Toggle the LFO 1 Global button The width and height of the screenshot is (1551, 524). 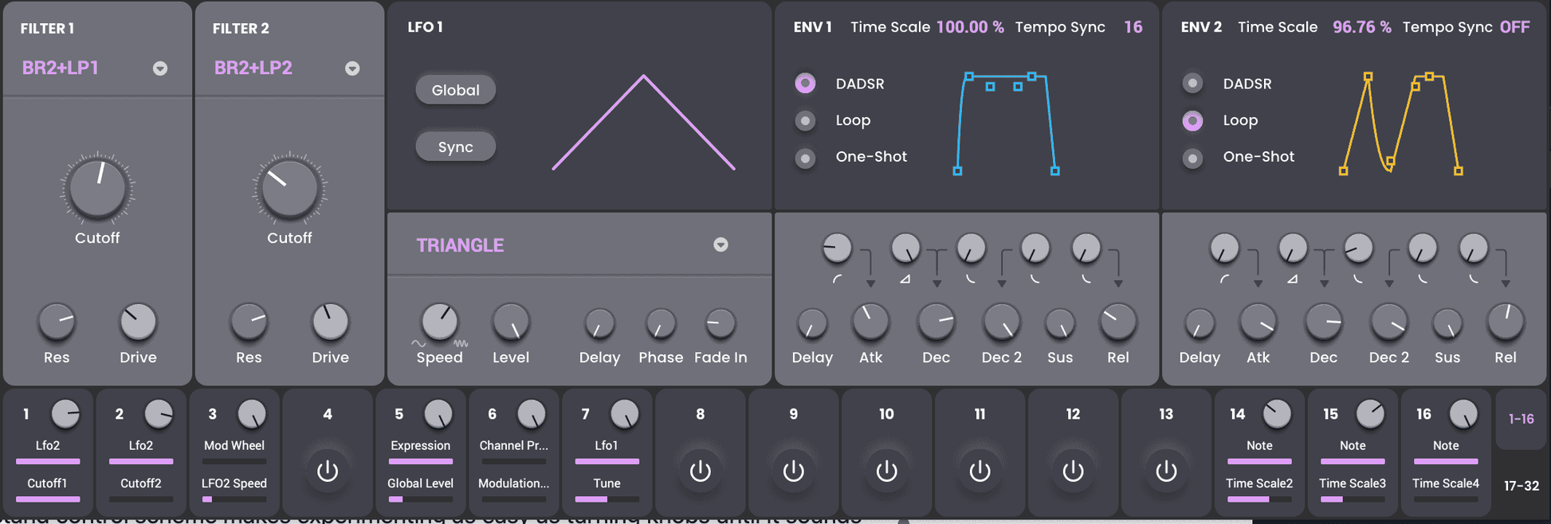coord(455,90)
